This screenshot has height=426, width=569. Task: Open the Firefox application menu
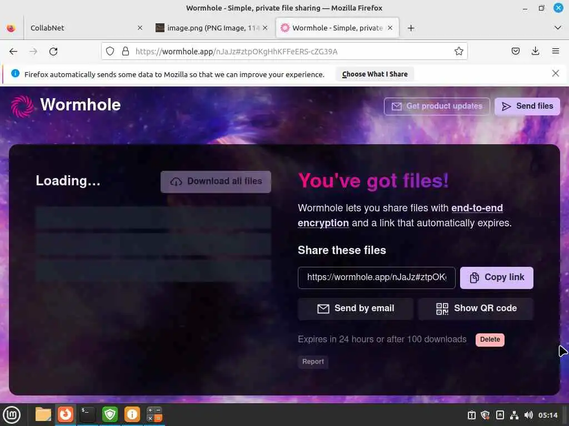point(555,52)
